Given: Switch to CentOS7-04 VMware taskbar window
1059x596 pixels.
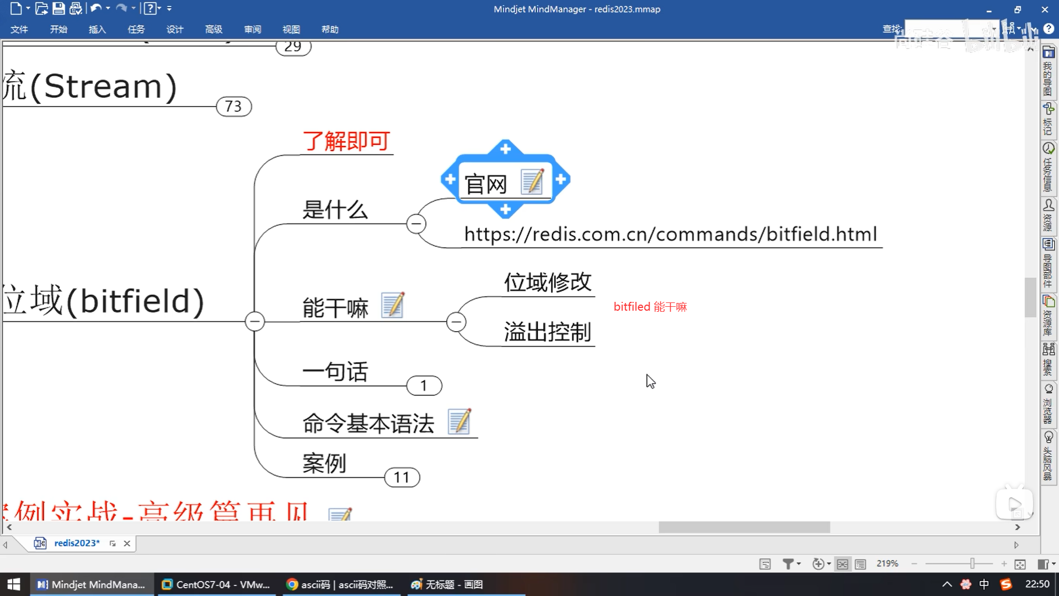Looking at the screenshot, I should [216, 584].
